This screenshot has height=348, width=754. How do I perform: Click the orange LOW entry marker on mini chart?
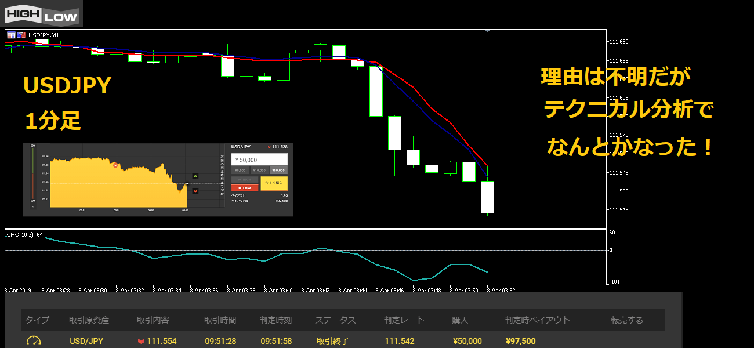[x=115, y=165]
